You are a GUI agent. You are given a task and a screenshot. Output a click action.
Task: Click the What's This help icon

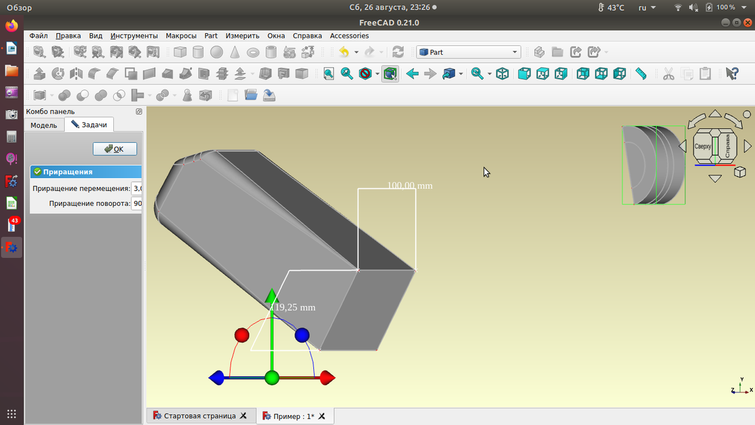coord(732,74)
